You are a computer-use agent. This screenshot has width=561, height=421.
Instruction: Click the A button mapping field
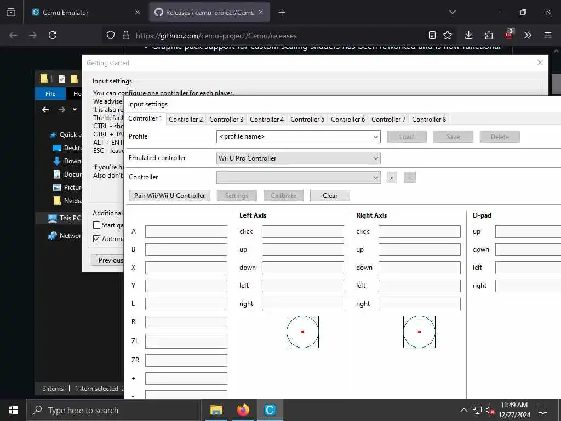pos(186,232)
